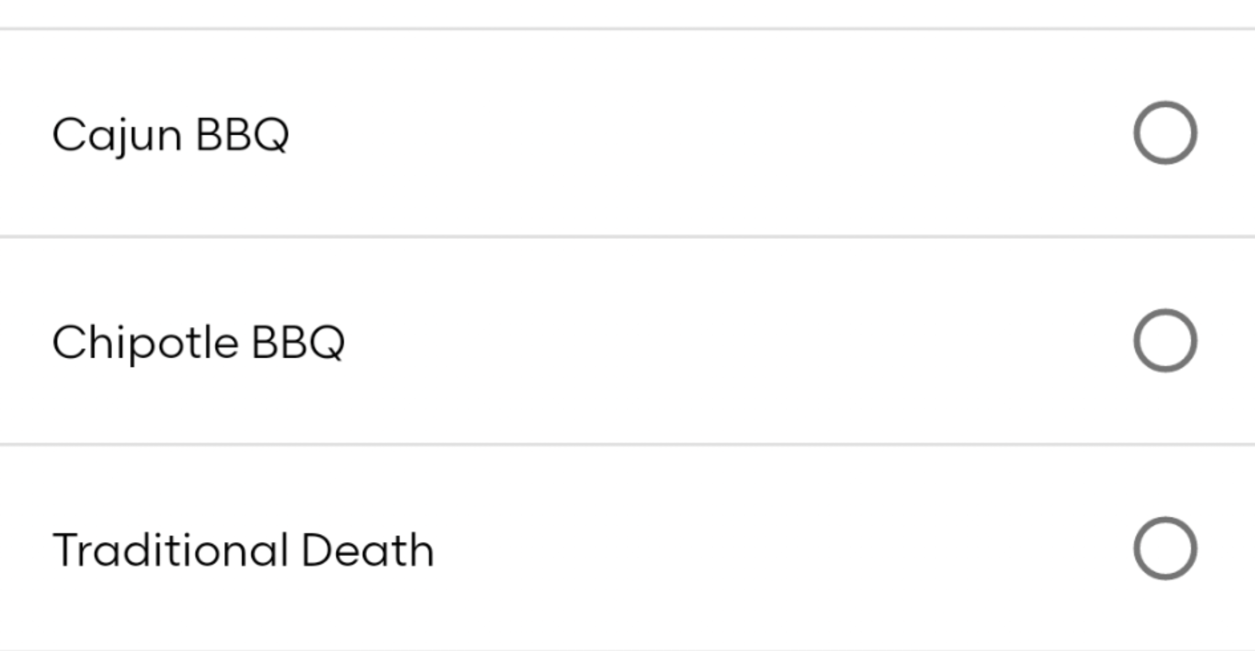The image size is (1255, 651).
Task: Select the Traditional Death radio button
Action: point(1165,548)
